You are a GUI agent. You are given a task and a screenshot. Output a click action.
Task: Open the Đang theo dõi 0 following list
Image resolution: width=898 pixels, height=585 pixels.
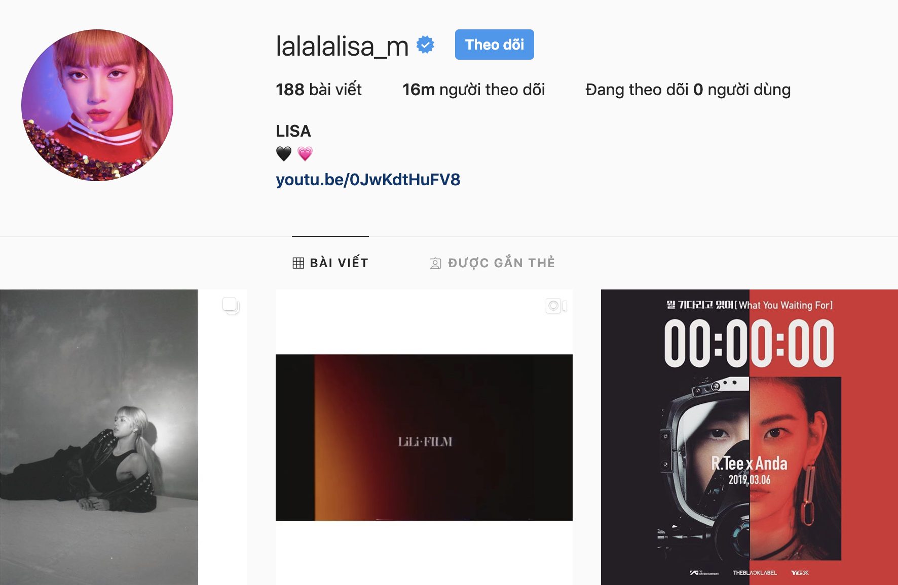(x=688, y=90)
